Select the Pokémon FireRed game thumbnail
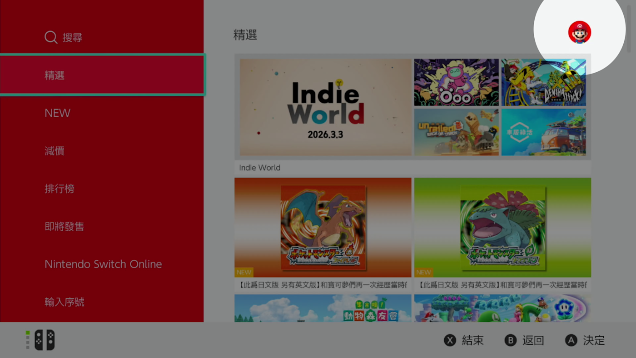Viewport: 636px width, 358px height. pyautogui.click(x=323, y=227)
